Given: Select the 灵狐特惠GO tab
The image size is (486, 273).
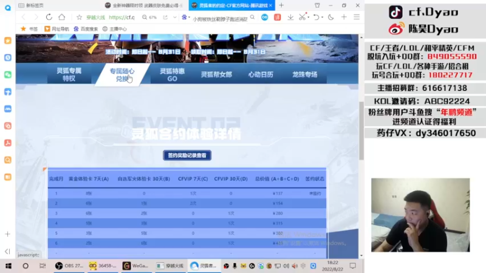Looking at the screenshot, I should click(172, 75).
